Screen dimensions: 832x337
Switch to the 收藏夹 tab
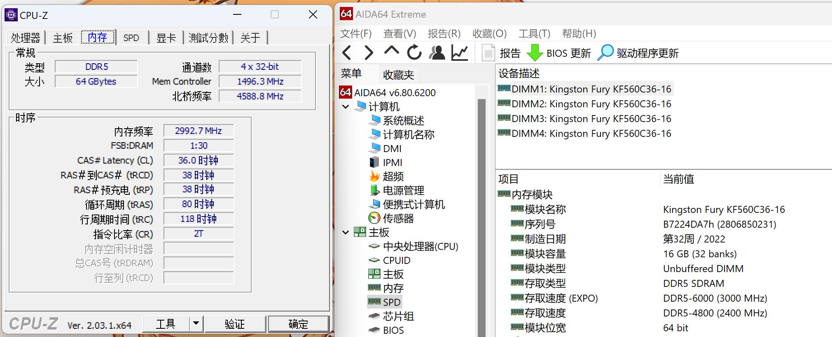[x=398, y=75]
